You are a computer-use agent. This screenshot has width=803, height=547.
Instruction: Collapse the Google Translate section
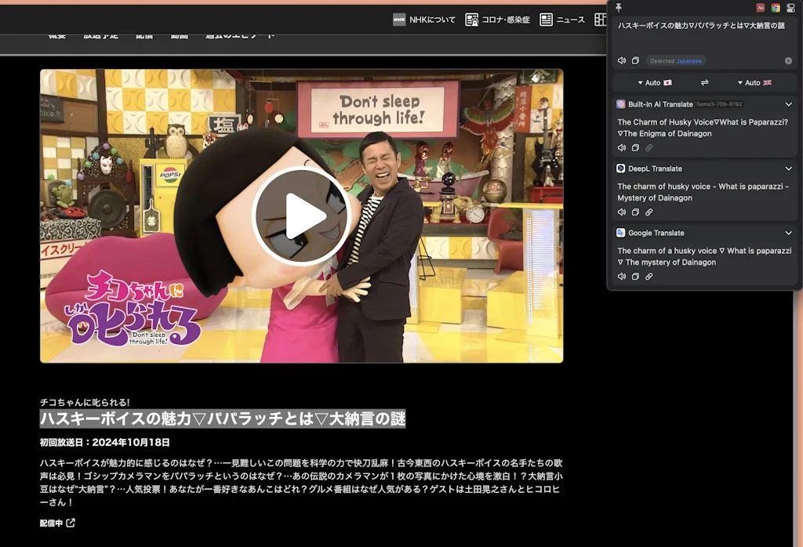[788, 233]
